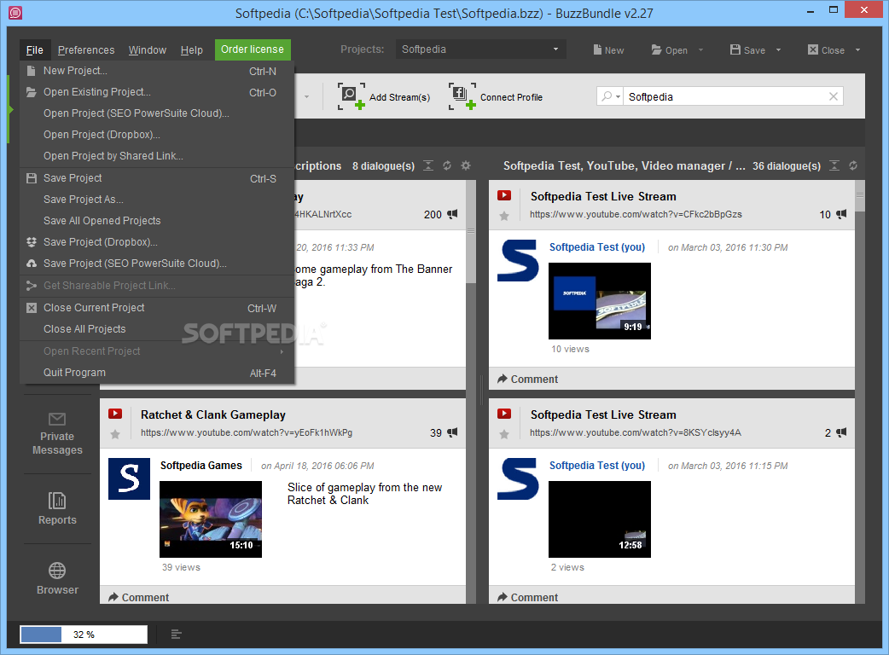The image size is (889, 655).
Task: Open Softpedia Test (you) dated 11:30 PM
Action: 597,247
